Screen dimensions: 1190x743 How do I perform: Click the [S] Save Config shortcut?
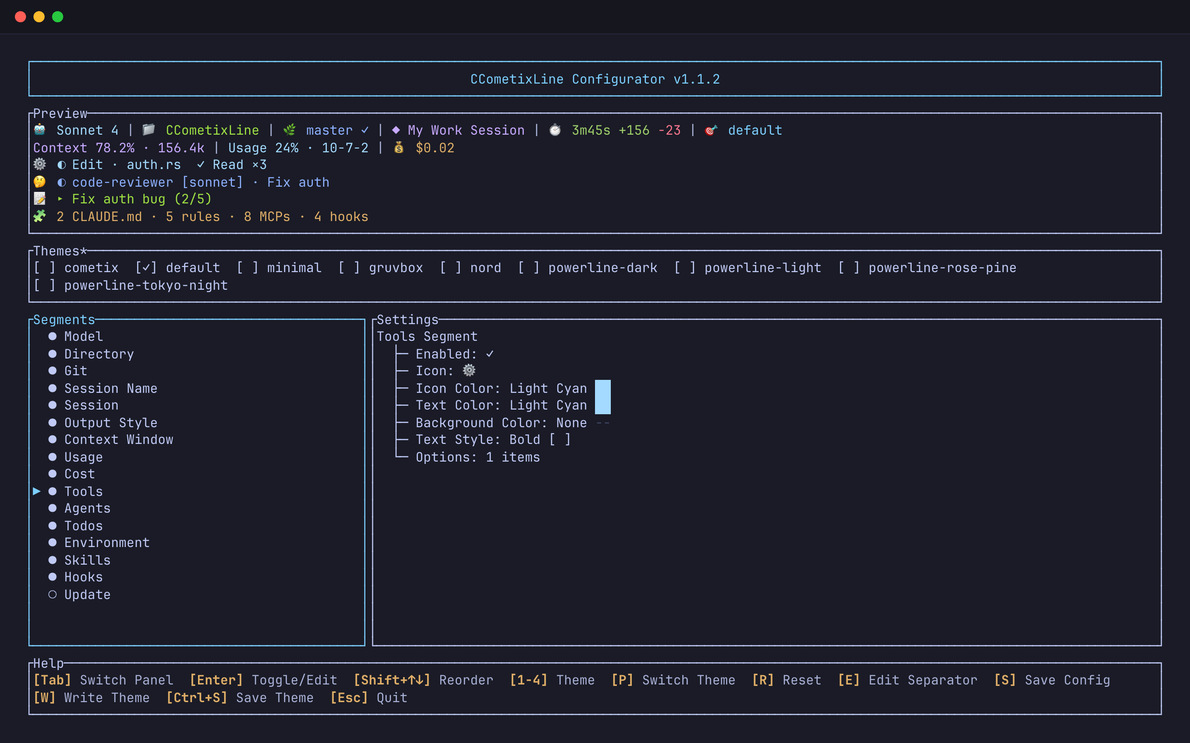(x=1052, y=680)
